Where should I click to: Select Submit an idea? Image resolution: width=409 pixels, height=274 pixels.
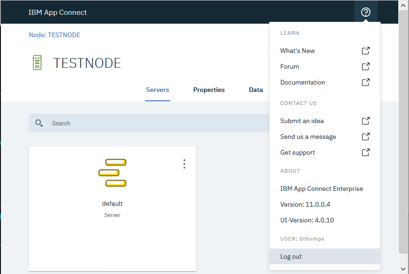[325, 121]
